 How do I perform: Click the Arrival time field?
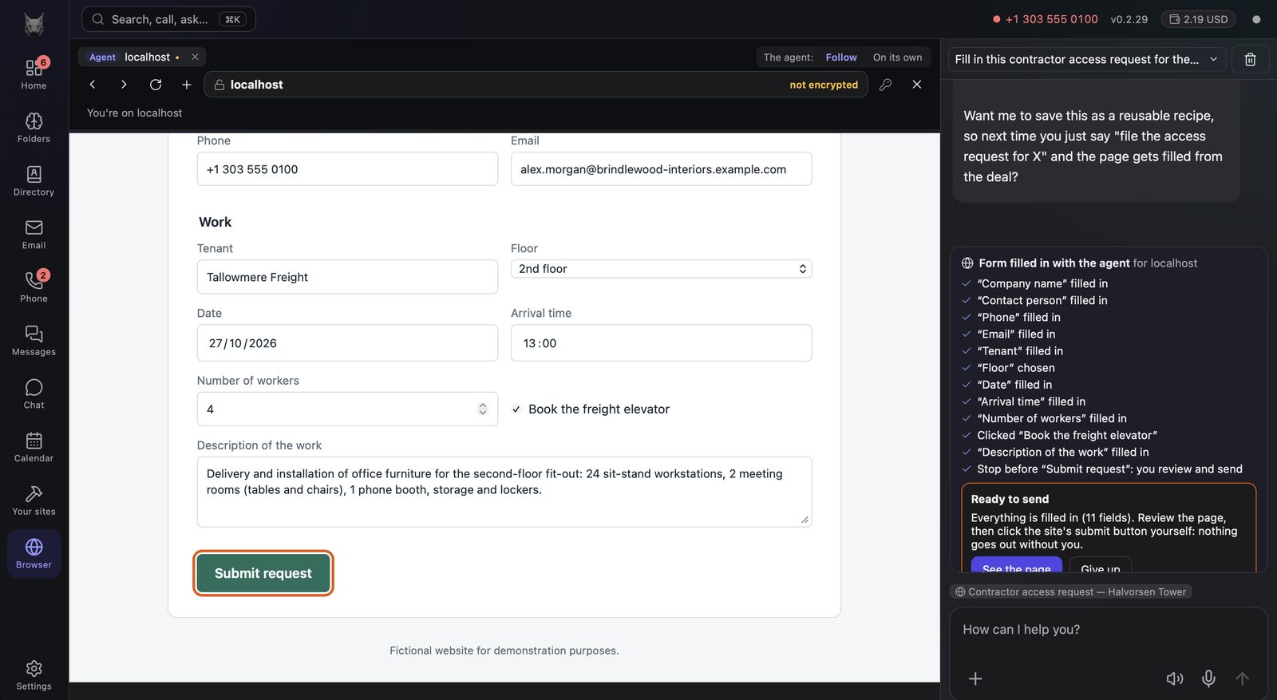[661, 343]
